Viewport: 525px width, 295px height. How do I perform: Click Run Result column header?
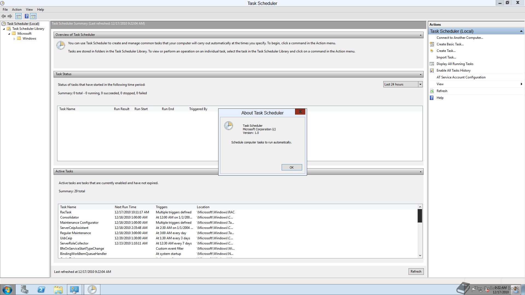point(122,109)
